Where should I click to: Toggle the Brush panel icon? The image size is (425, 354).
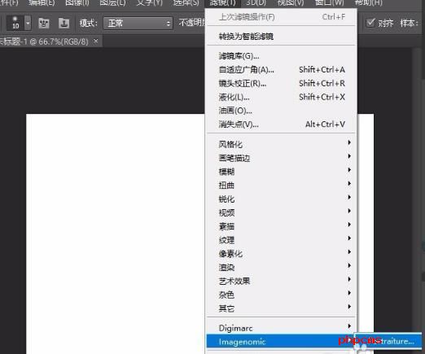coord(44,24)
